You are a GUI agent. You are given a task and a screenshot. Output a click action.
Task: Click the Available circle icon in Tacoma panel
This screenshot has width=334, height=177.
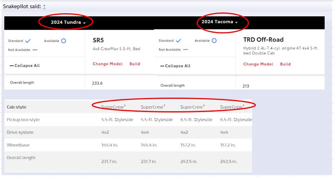point(214,40)
